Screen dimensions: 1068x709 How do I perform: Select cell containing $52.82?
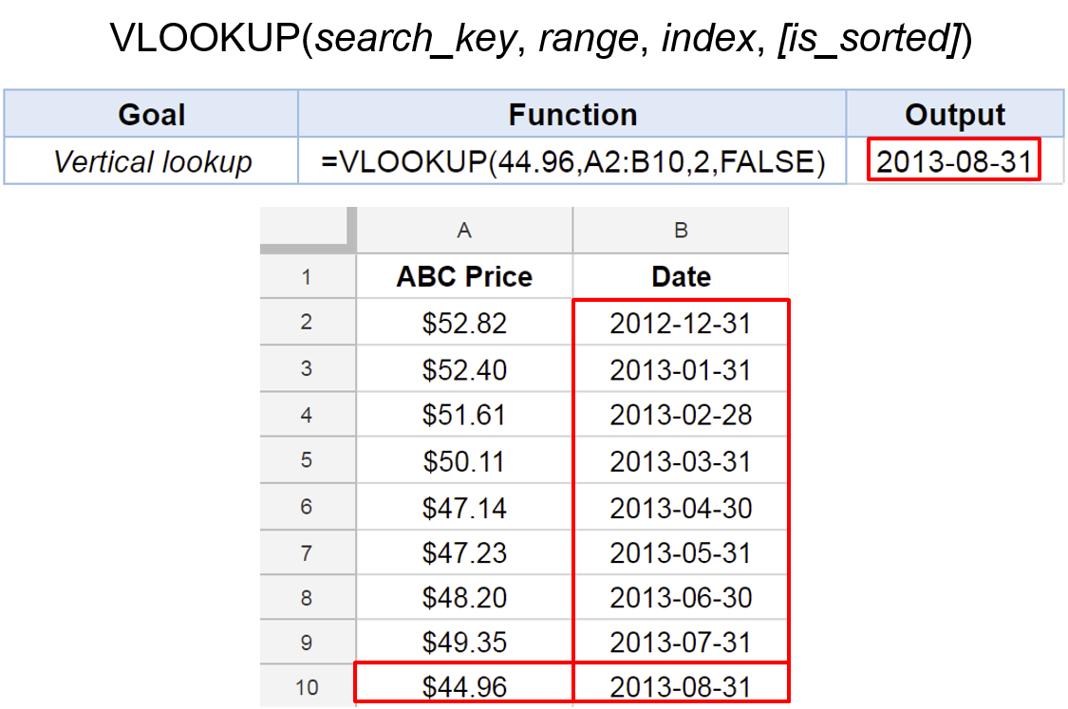464,323
